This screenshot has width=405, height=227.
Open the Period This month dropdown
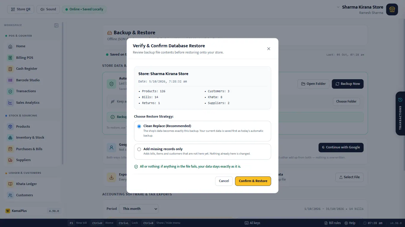[x=139, y=209]
